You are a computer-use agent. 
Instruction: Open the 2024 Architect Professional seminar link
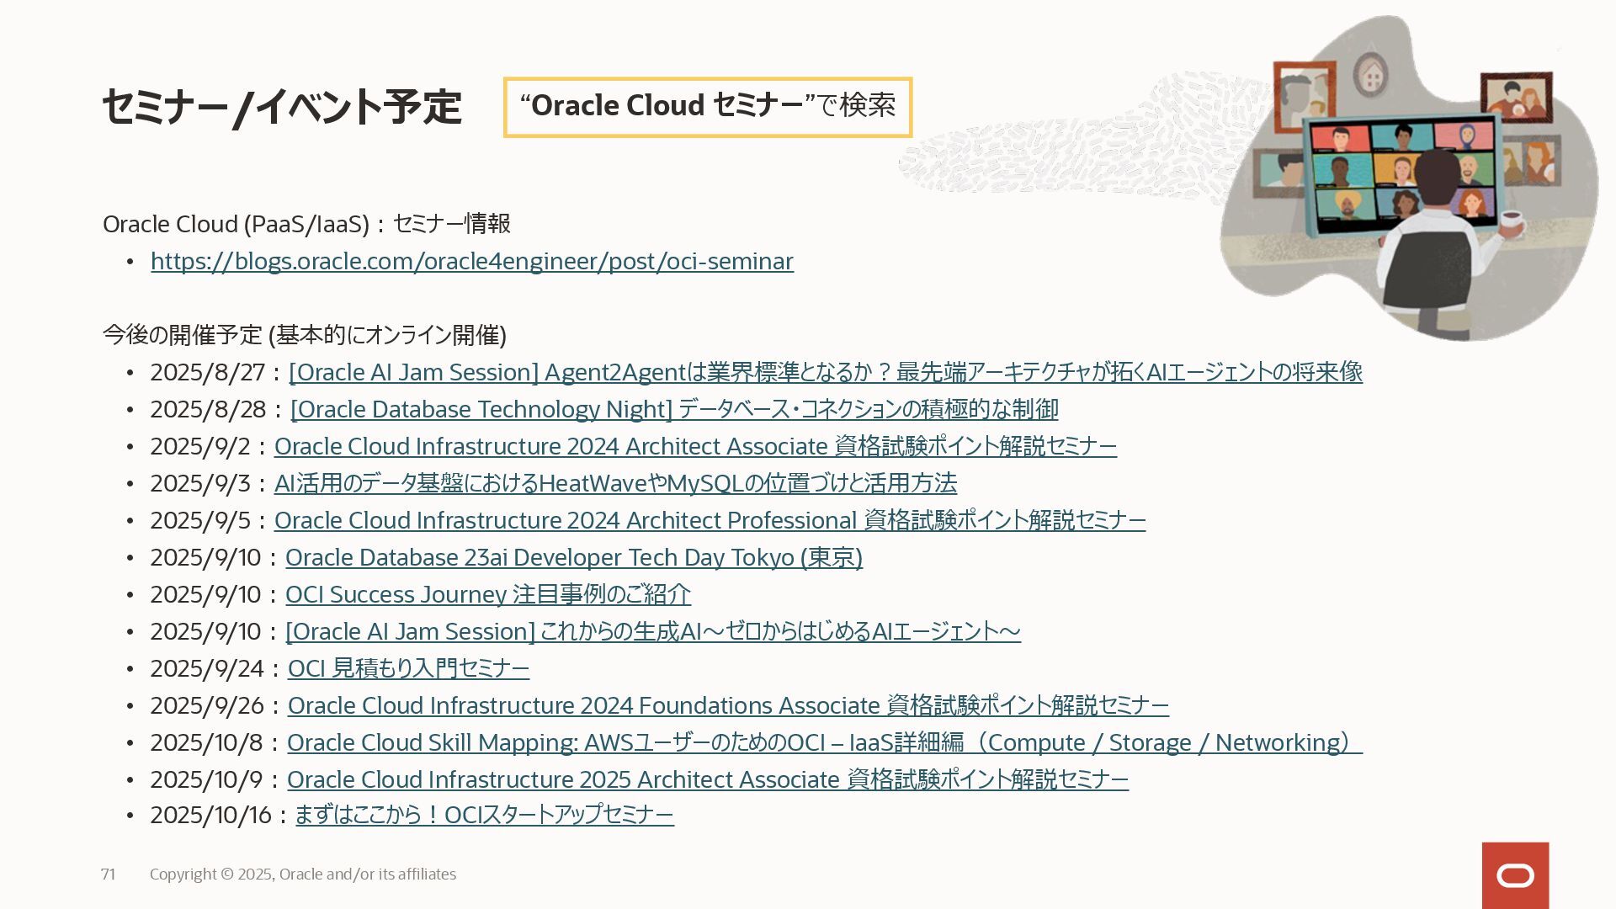point(710,520)
